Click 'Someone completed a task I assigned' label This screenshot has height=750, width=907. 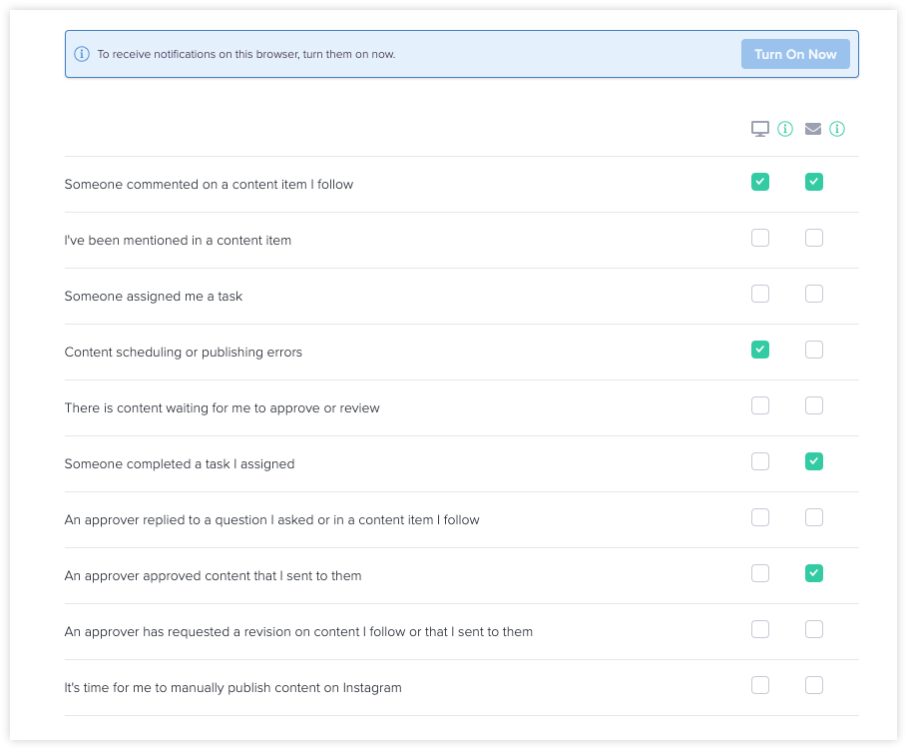coord(180,464)
